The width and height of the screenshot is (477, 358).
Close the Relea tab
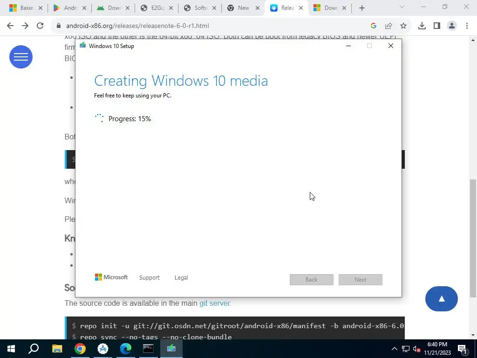point(301,8)
